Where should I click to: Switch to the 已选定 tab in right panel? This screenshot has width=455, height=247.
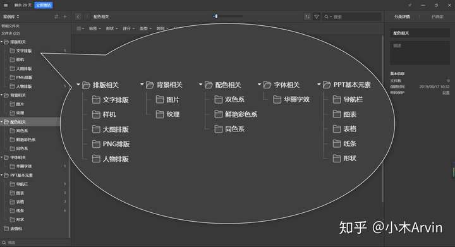[437, 17]
